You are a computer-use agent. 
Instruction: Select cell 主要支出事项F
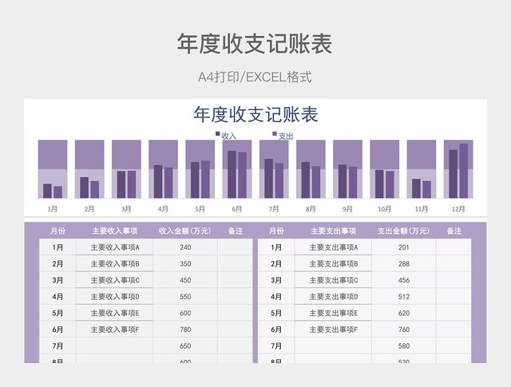(x=334, y=330)
